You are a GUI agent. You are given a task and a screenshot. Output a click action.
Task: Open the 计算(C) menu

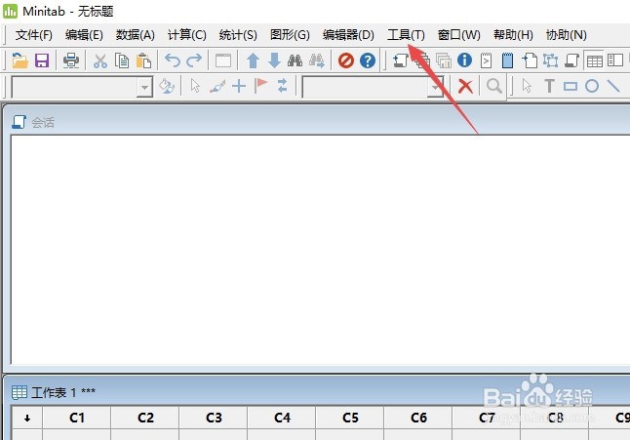point(187,35)
